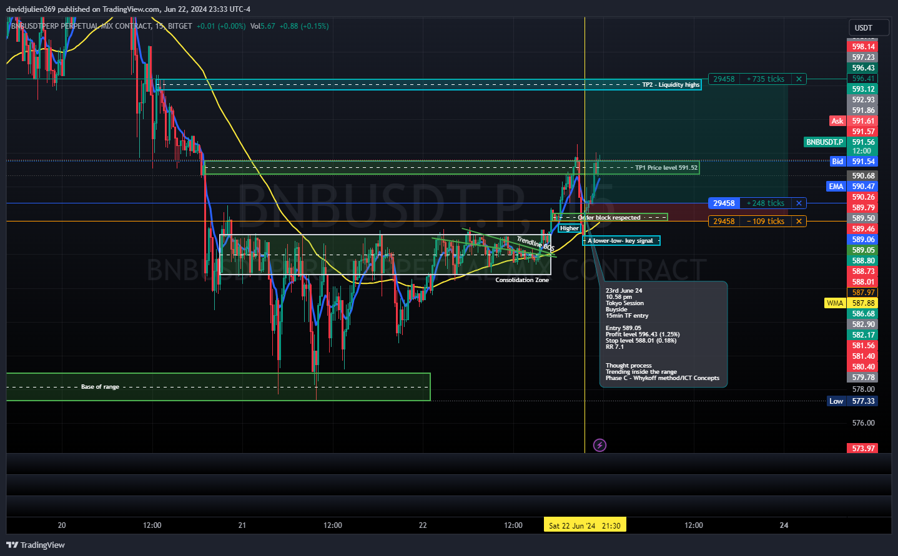The width and height of the screenshot is (898, 556).
Task: Click the date label 20 on the time axis
Action: 62,525
